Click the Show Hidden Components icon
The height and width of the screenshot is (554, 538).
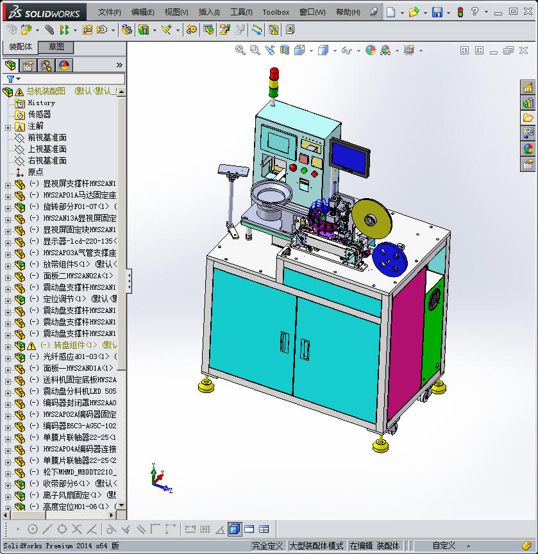126,29
